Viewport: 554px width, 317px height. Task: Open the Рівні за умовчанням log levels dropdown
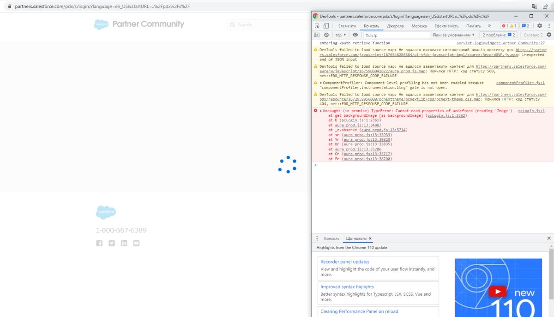tap(454, 35)
